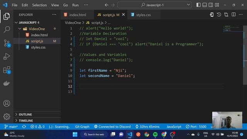Change the JavaScript language mode
The width and height of the screenshot is (247, 139).
(x=174, y=127)
